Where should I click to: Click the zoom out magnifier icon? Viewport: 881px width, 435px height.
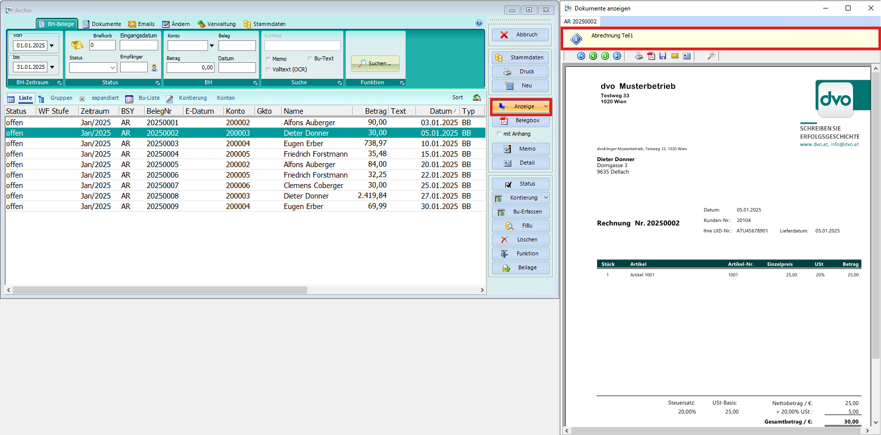click(x=711, y=56)
